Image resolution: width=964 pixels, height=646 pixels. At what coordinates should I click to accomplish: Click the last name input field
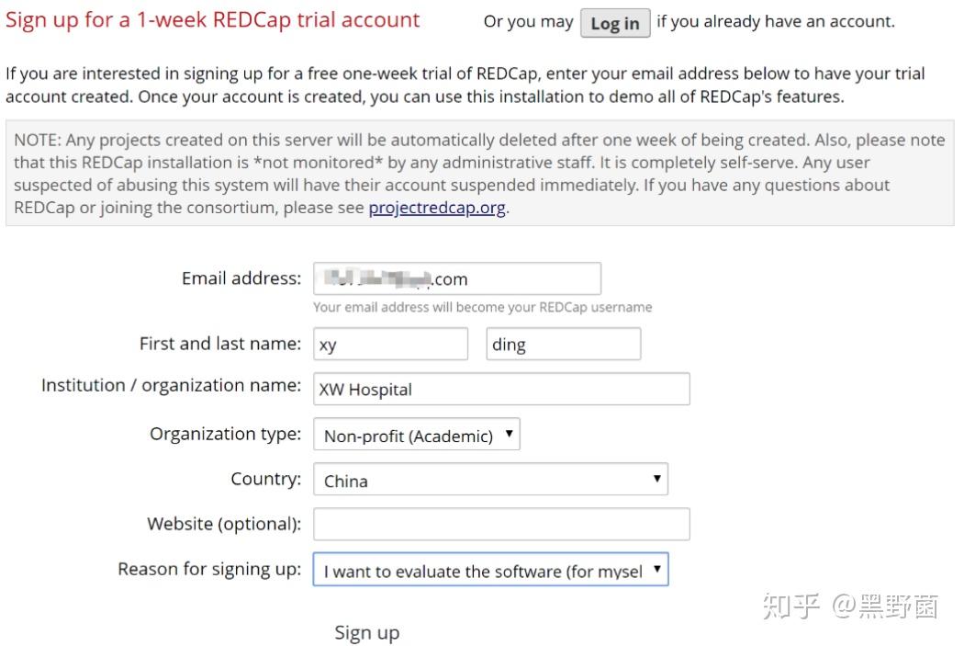pyautogui.click(x=563, y=344)
